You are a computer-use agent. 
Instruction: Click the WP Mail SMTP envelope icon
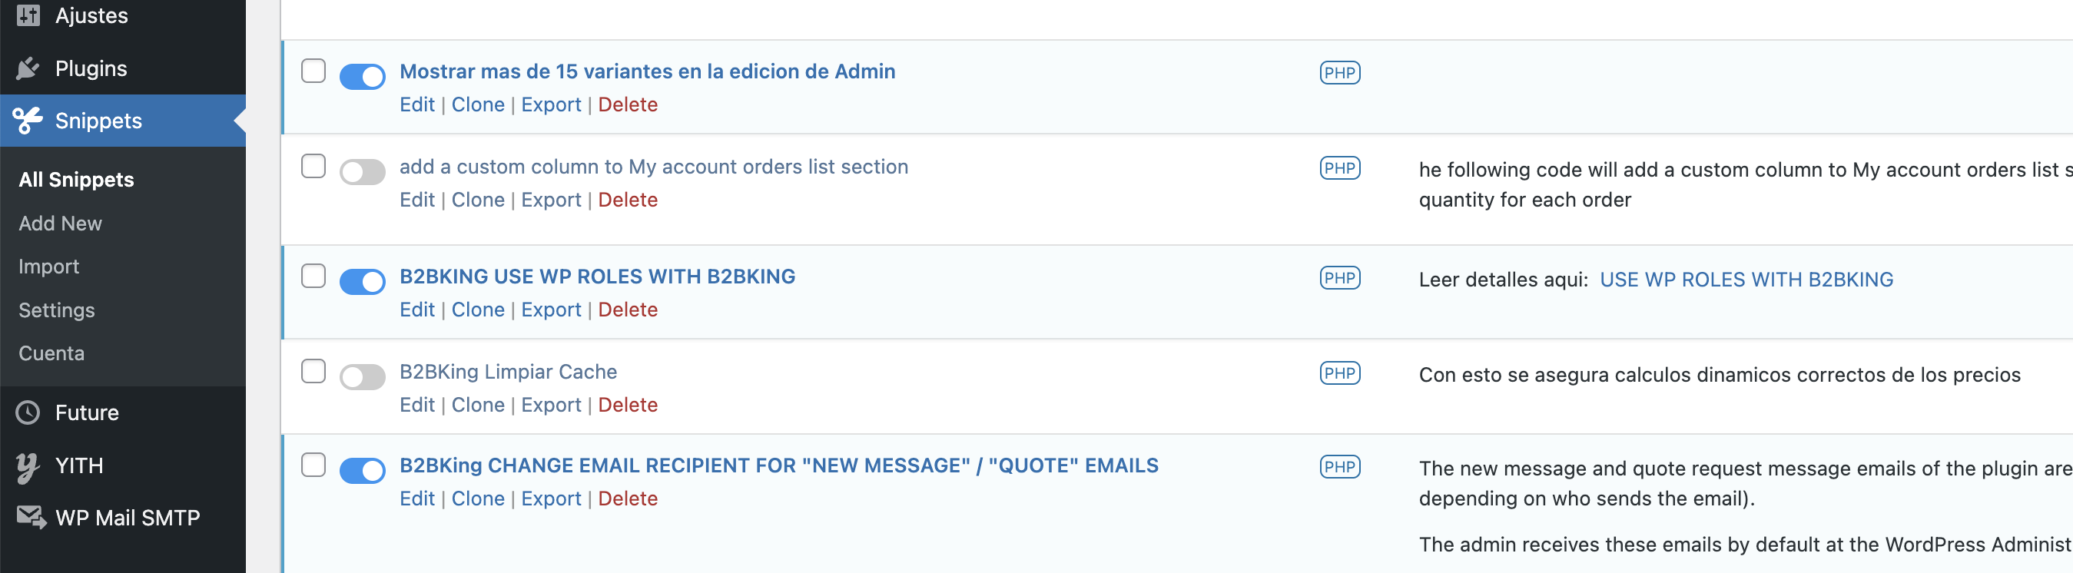coord(32,518)
